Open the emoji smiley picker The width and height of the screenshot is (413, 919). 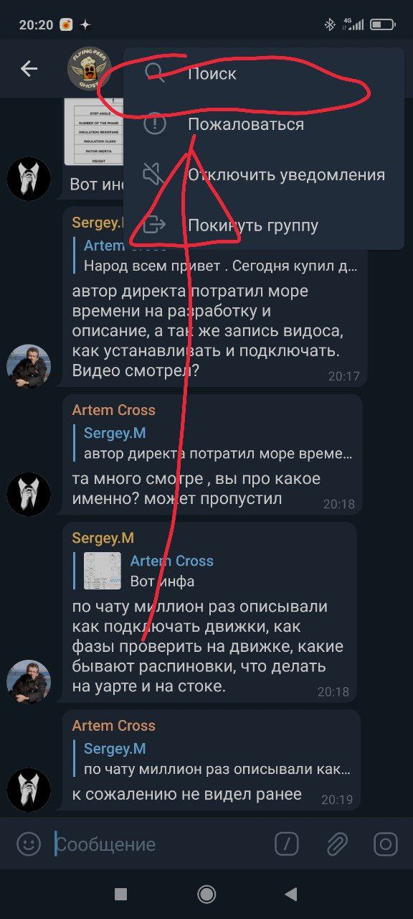(x=29, y=844)
